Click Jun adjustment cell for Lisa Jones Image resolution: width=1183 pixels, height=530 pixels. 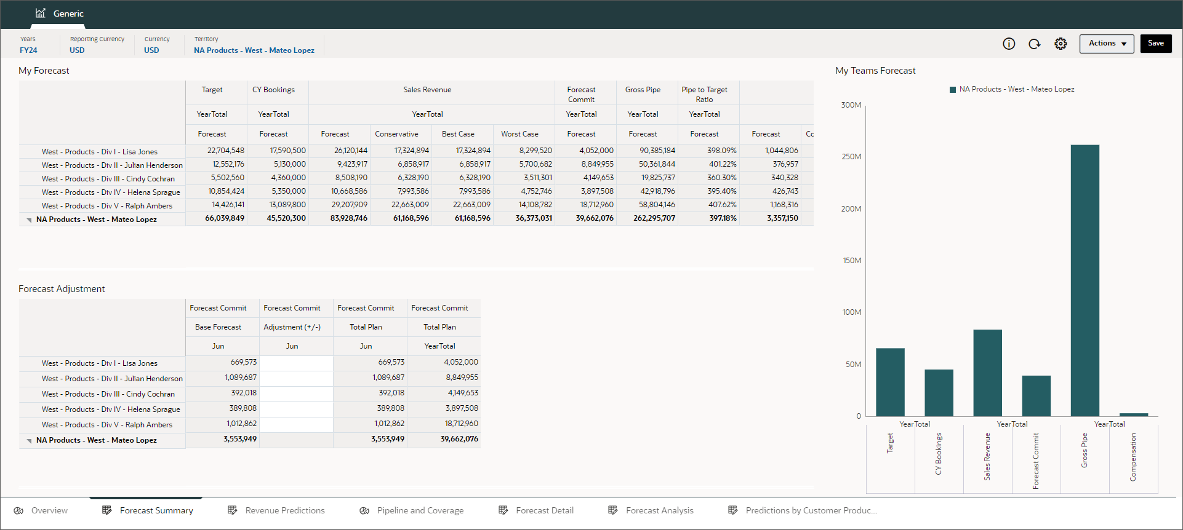(x=296, y=363)
